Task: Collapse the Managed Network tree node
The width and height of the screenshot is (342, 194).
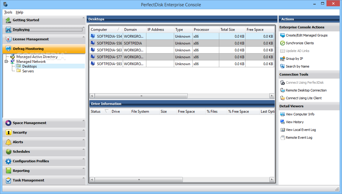Action: click(6, 62)
